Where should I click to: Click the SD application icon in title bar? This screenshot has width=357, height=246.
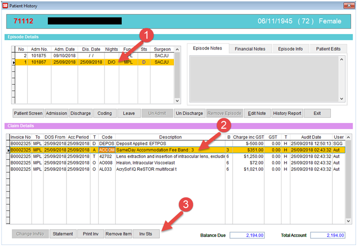[x=5, y=6]
